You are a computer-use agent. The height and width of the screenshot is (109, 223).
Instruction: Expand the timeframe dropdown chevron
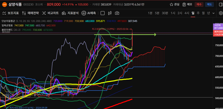[213, 13]
